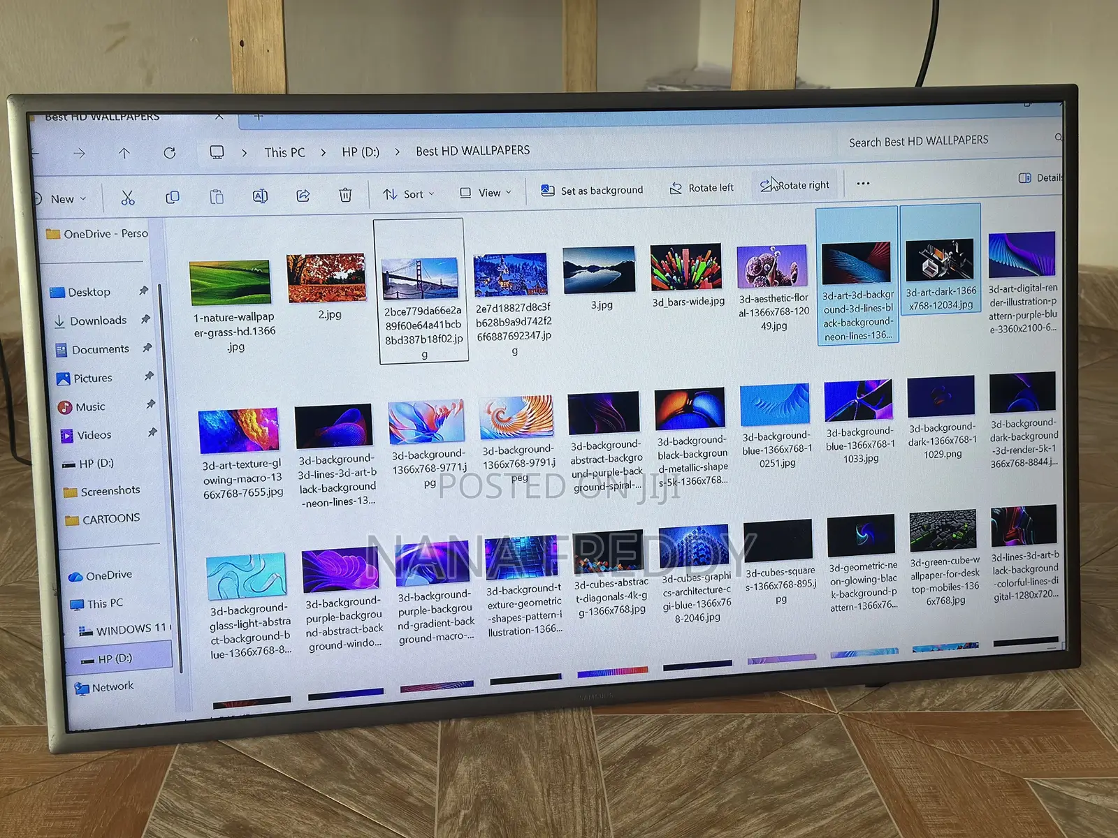Click the Refresh icon in navigation bar
The image size is (1118, 838).
(x=169, y=153)
